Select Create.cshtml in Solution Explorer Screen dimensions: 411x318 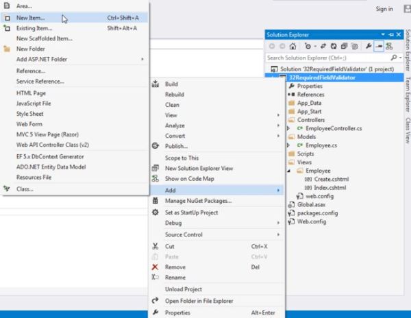pyautogui.click(x=332, y=180)
